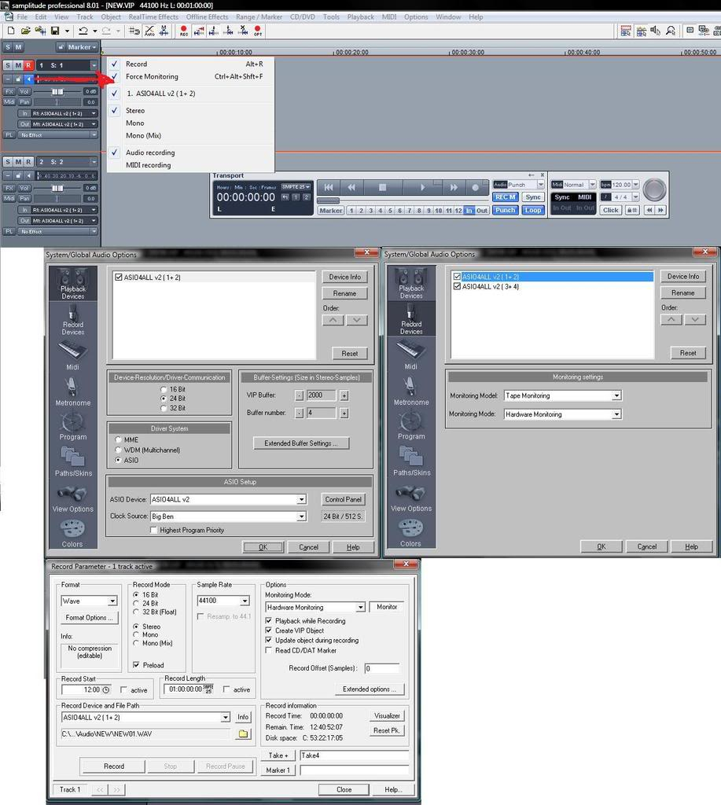Choose the MME driver system option
Screen dimensions: 721x805
[119, 439]
